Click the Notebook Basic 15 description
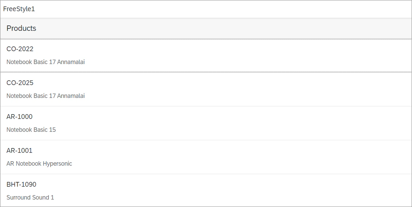 (31, 130)
